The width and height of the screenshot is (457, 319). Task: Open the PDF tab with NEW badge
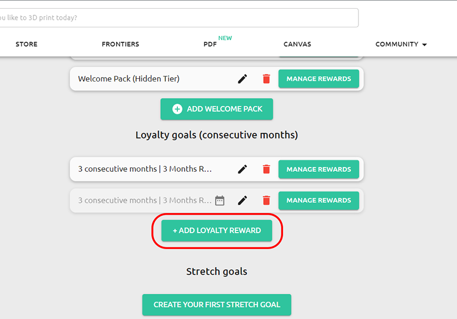coord(210,44)
